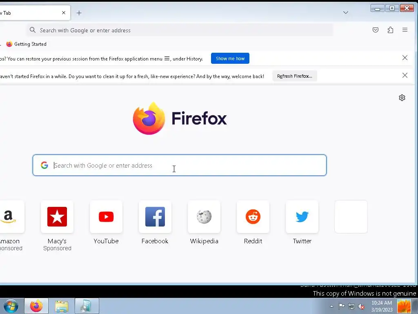Click Google G icon in search box
Image resolution: width=418 pixels, height=314 pixels.
tap(44, 165)
